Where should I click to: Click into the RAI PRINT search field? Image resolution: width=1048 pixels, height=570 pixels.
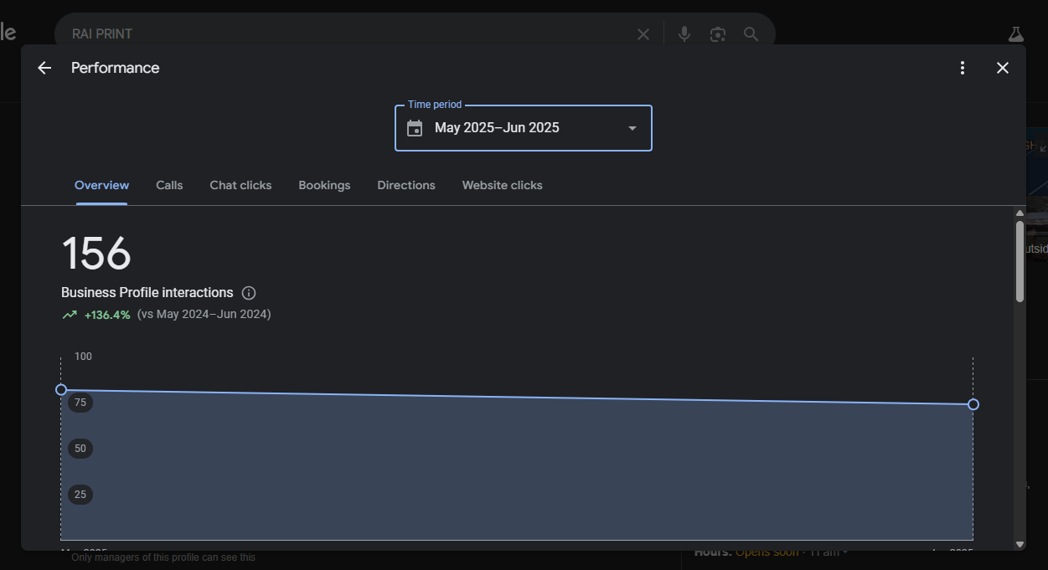(x=335, y=34)
